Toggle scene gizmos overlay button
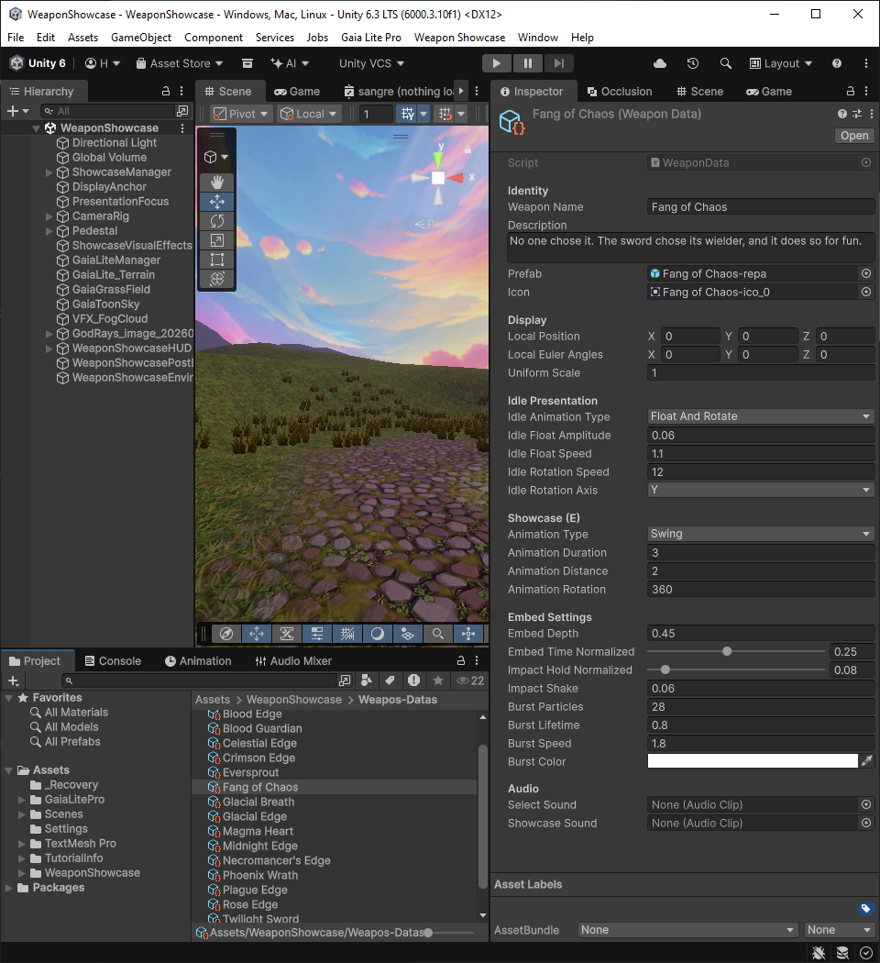 pyautogui.click(x=467, y=634)
